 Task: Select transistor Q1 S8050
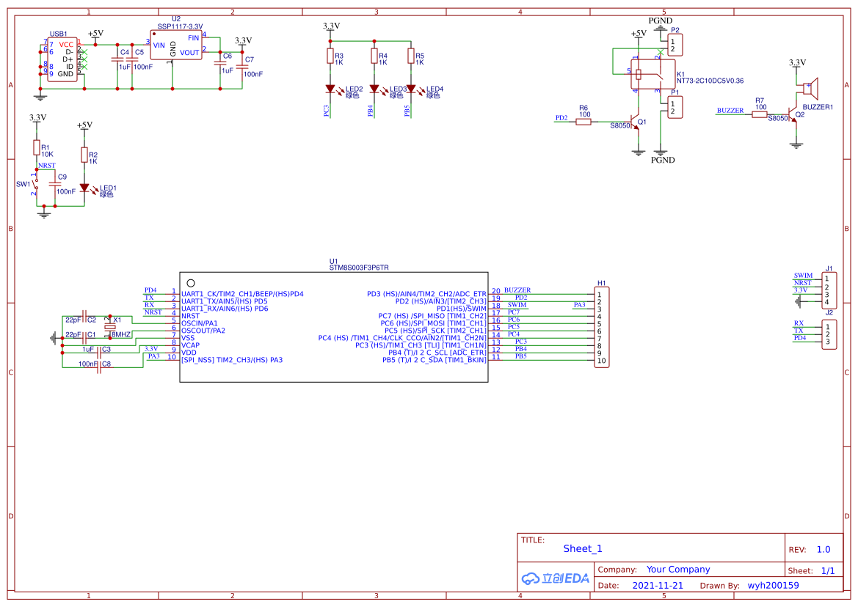coord(635,122)
